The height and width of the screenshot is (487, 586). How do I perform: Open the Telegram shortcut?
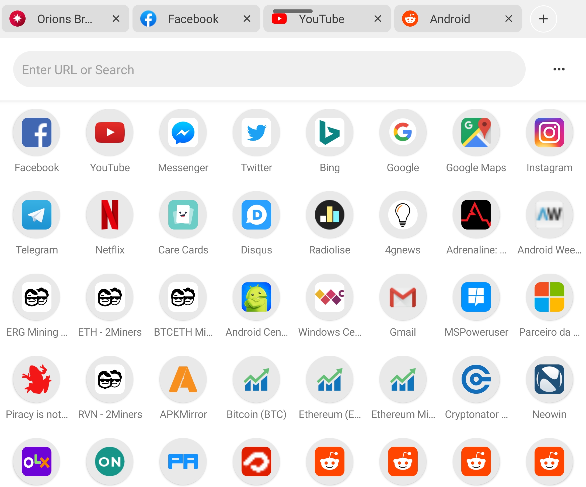pos(37,215)
